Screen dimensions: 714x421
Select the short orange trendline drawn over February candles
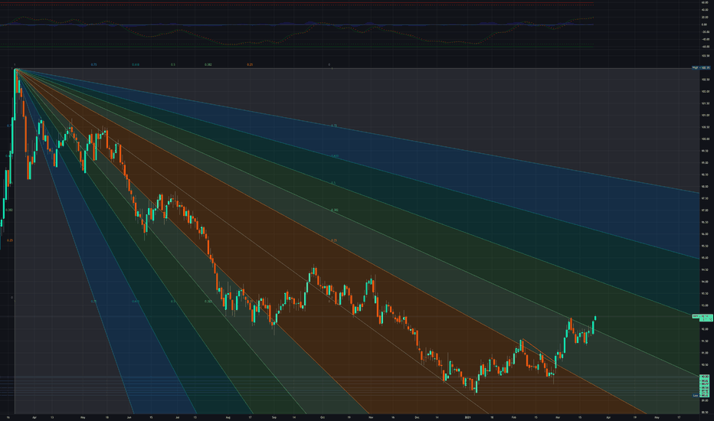point(539,351)
